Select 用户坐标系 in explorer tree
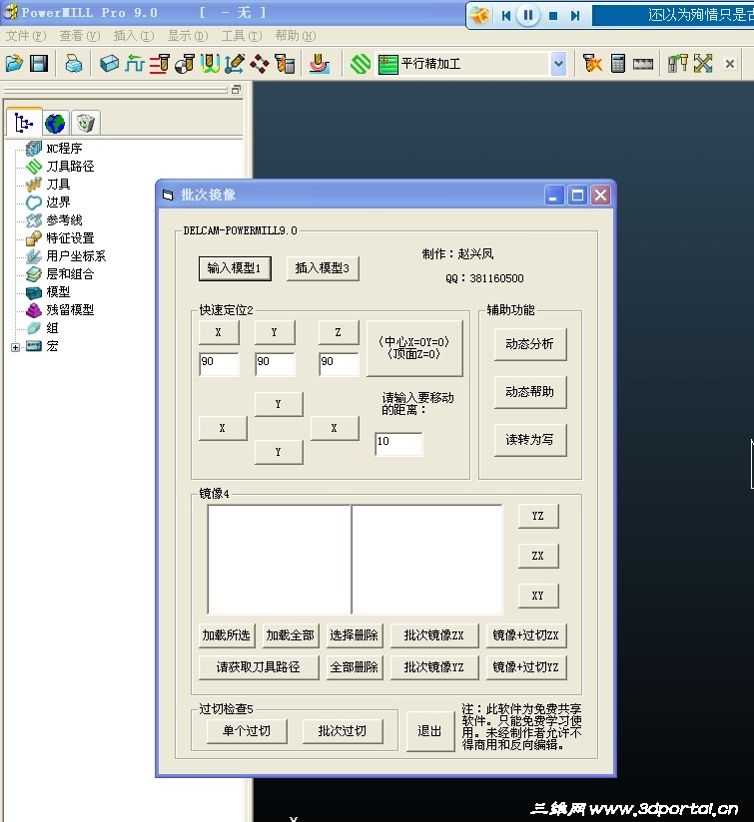 (76, 255)
